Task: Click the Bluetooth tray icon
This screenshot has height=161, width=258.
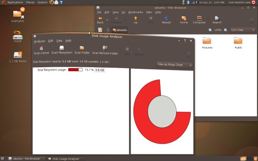Action: point(188,2)
